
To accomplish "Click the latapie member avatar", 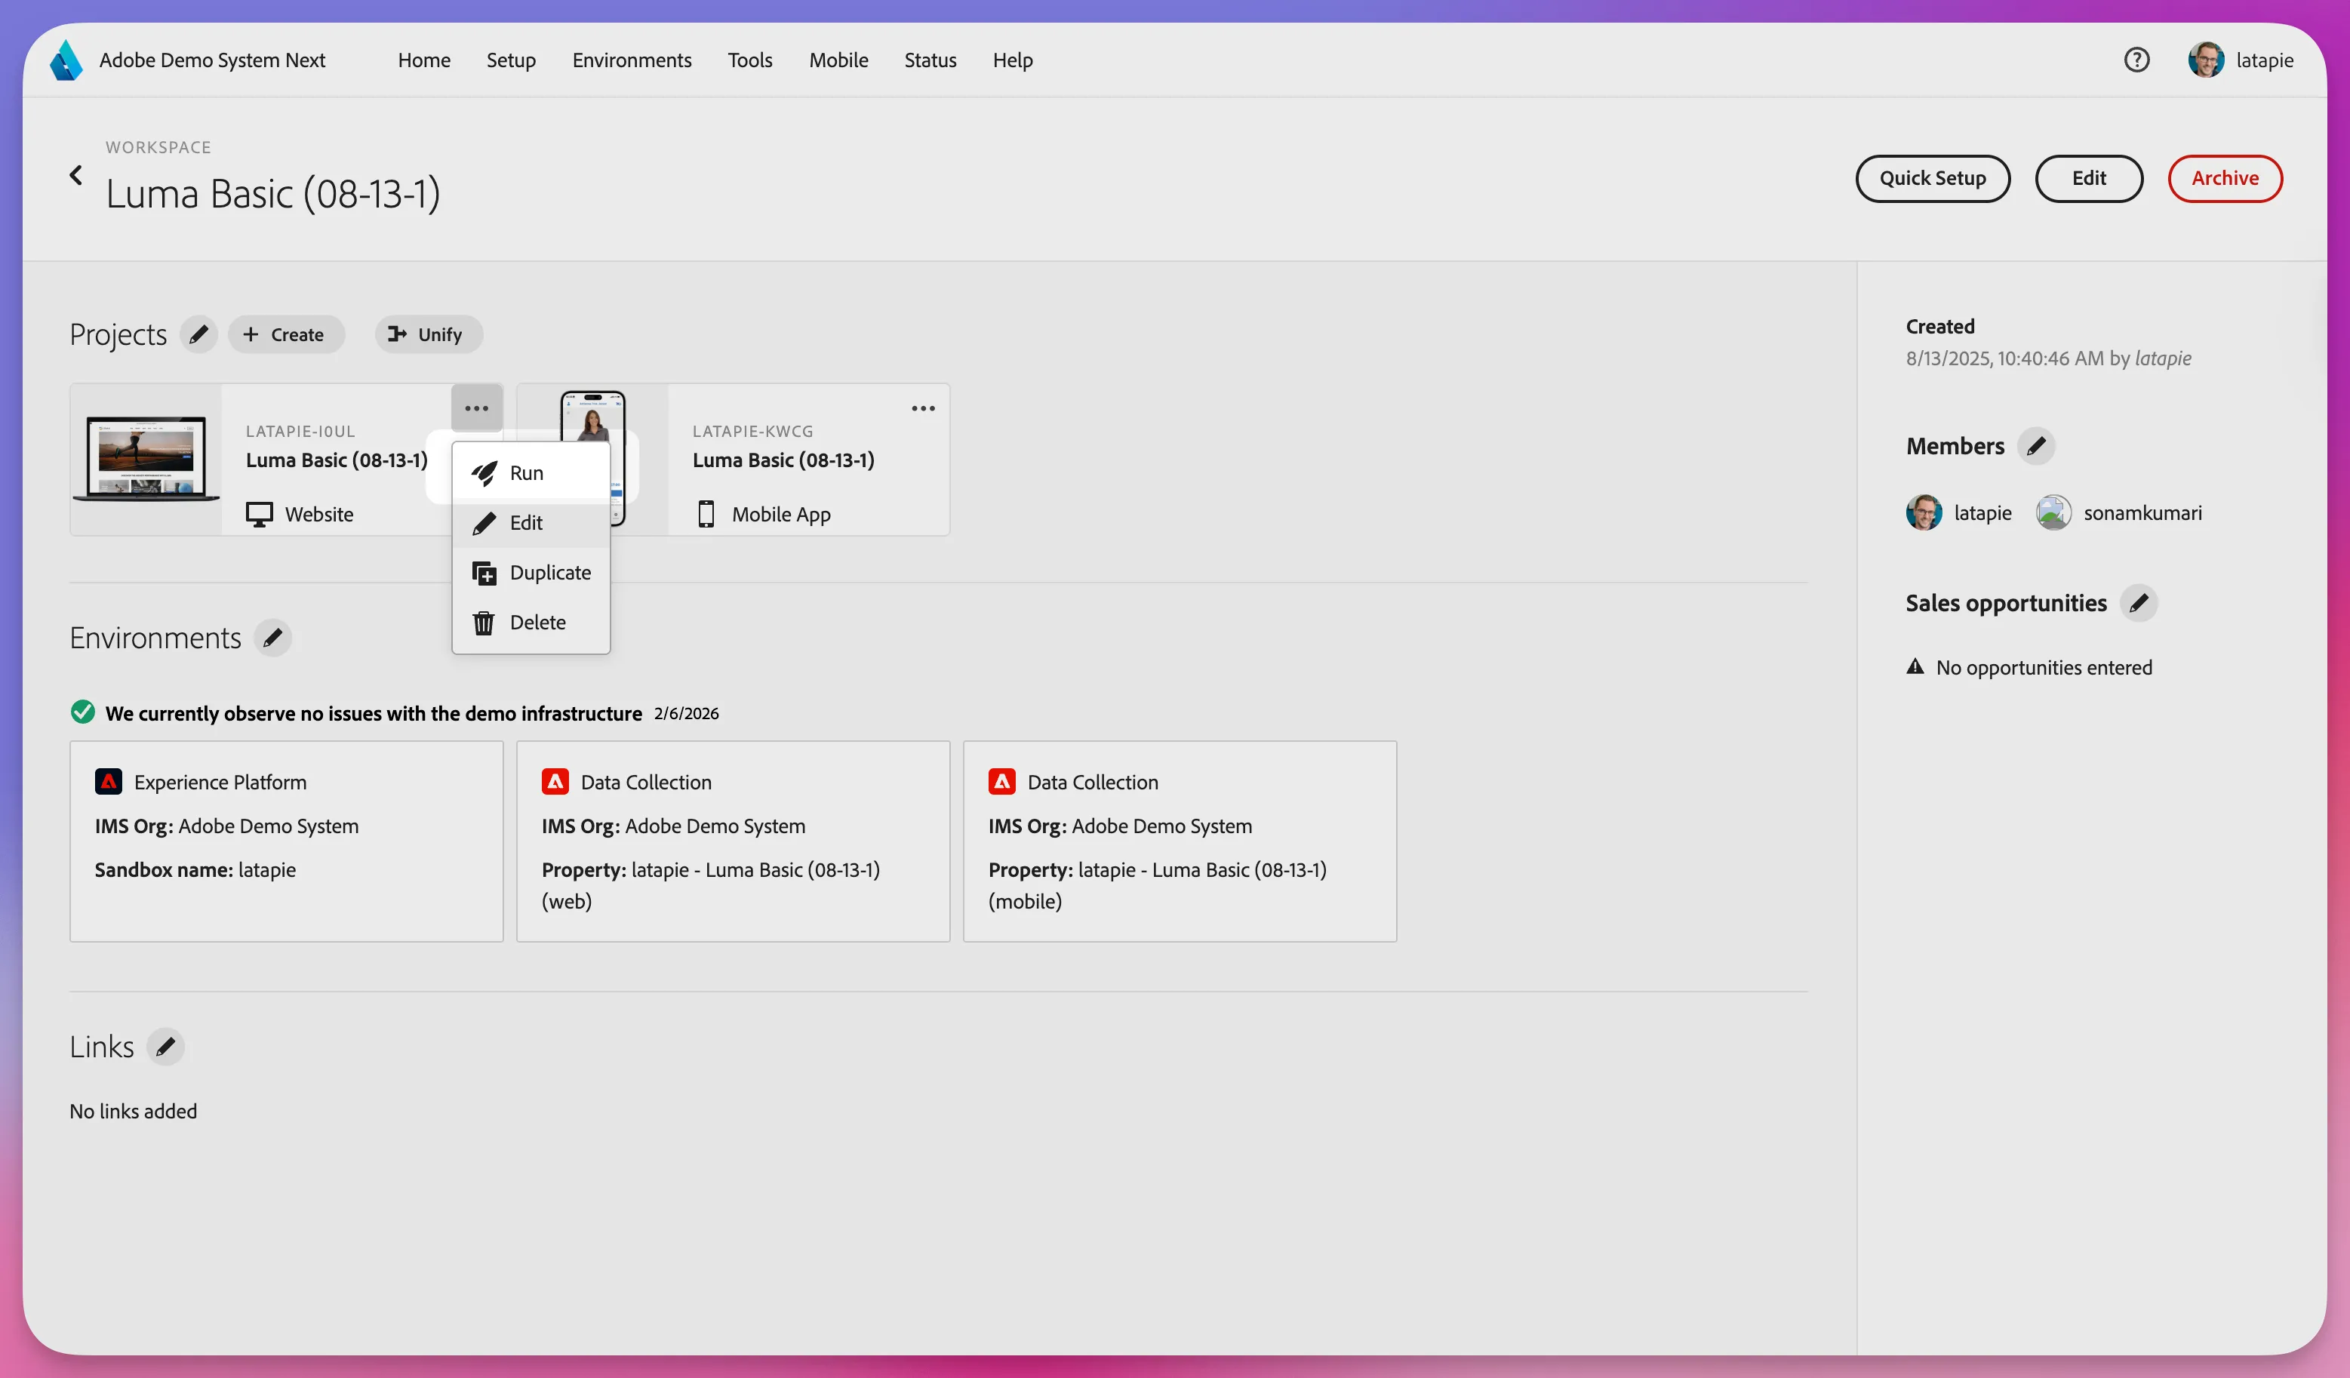I will 1923,514.
